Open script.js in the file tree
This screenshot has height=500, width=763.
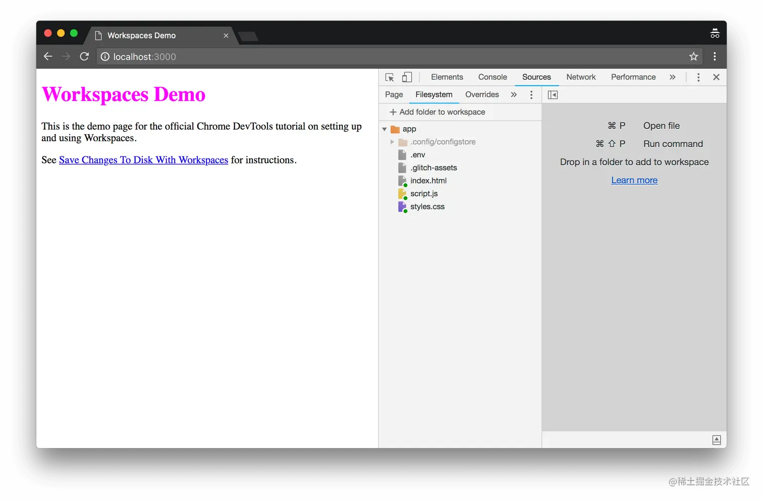point(424,194)
